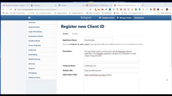
Task: Open the Chippewa Falls bookmark
Action: click(x=77, y=13)
